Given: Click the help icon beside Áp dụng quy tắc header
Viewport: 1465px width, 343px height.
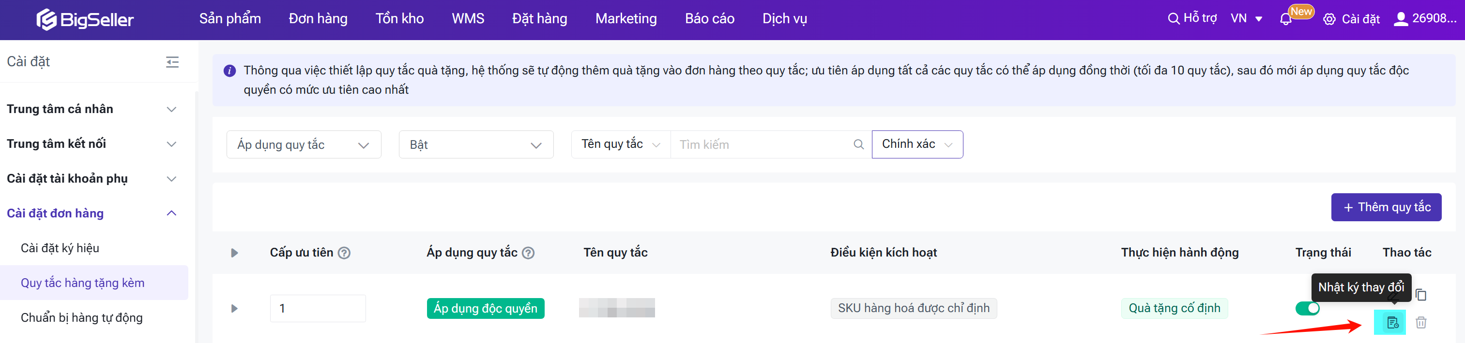Looking at the screenshot, I should click(528, 253).
